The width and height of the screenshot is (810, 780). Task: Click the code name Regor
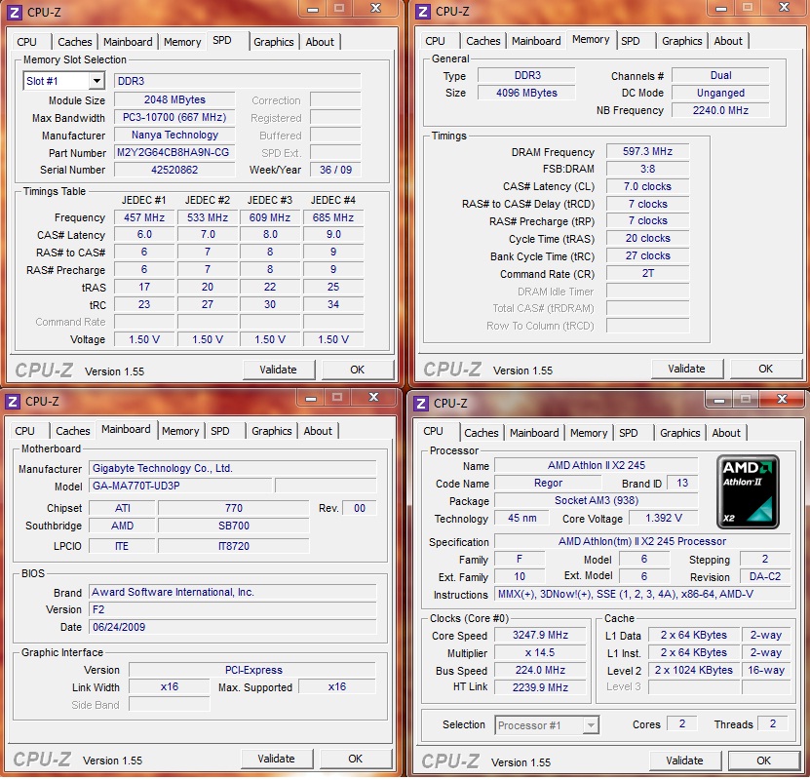tap(548, 483)
